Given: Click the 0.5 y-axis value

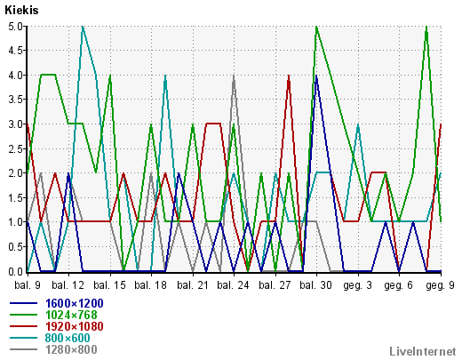Looking at the screenshot, I should click(15, 246).
